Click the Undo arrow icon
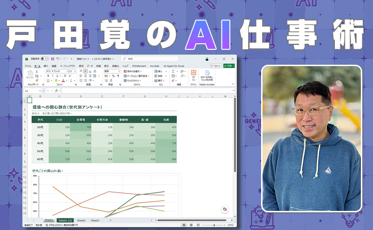This screenshot has height=230, width=373. pyautogui.click(x=57, y=59)
